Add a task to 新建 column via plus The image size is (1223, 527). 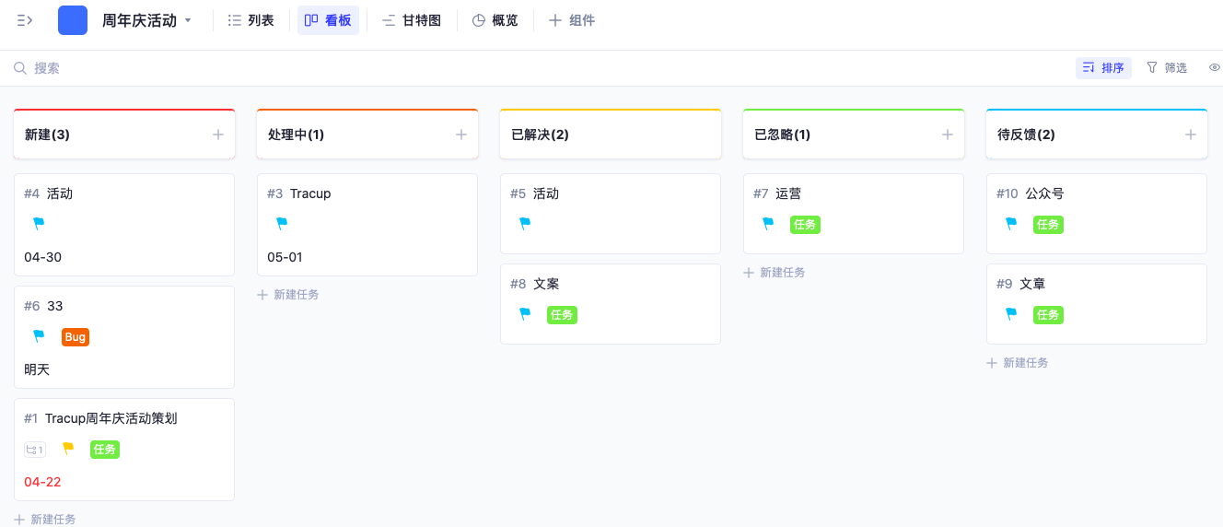coord(218,135)
